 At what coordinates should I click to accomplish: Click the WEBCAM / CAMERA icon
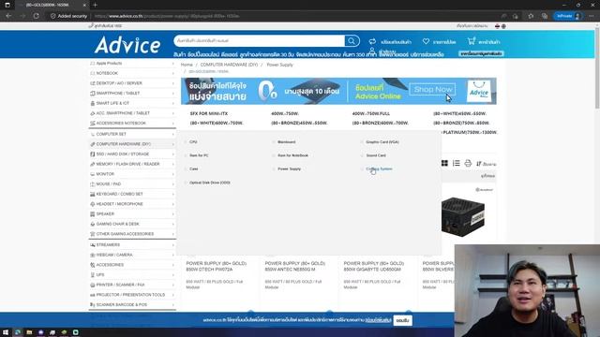(x=92, y=255)
